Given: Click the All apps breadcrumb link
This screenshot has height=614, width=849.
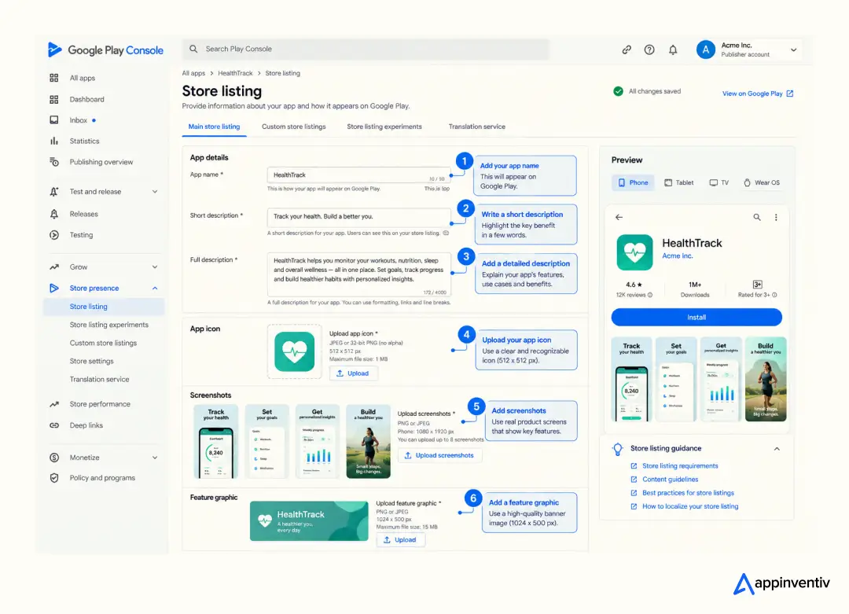Looking at the screenshot, I should click(193, 73).
